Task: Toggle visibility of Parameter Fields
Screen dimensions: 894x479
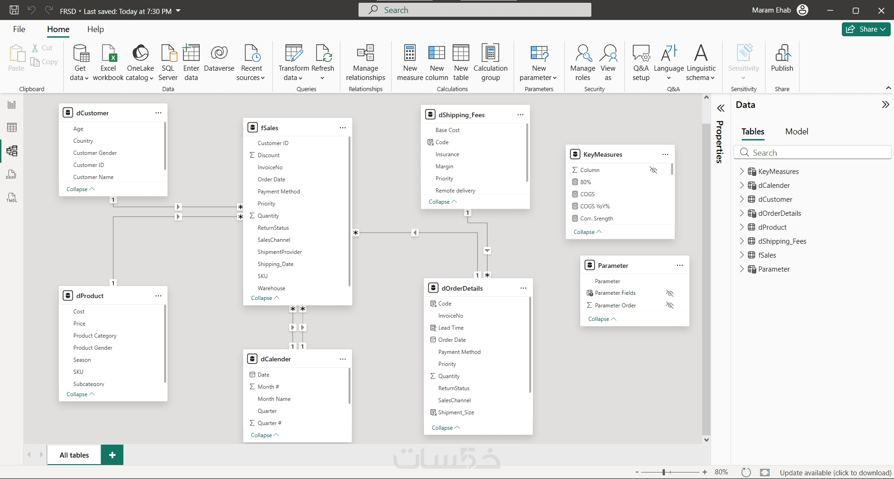Action: (x=670, y=293)
